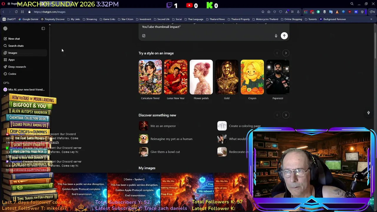This screenshot has height=212, width=377.
Task: Click the profile account icon in toolbar
Action: (x=298, y=12)
